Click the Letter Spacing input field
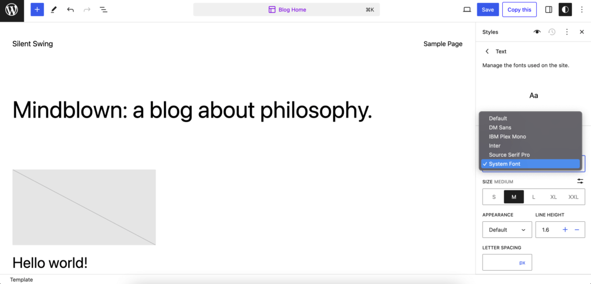Viewport: 591px width, 284px height. click(x=507, y=262)
